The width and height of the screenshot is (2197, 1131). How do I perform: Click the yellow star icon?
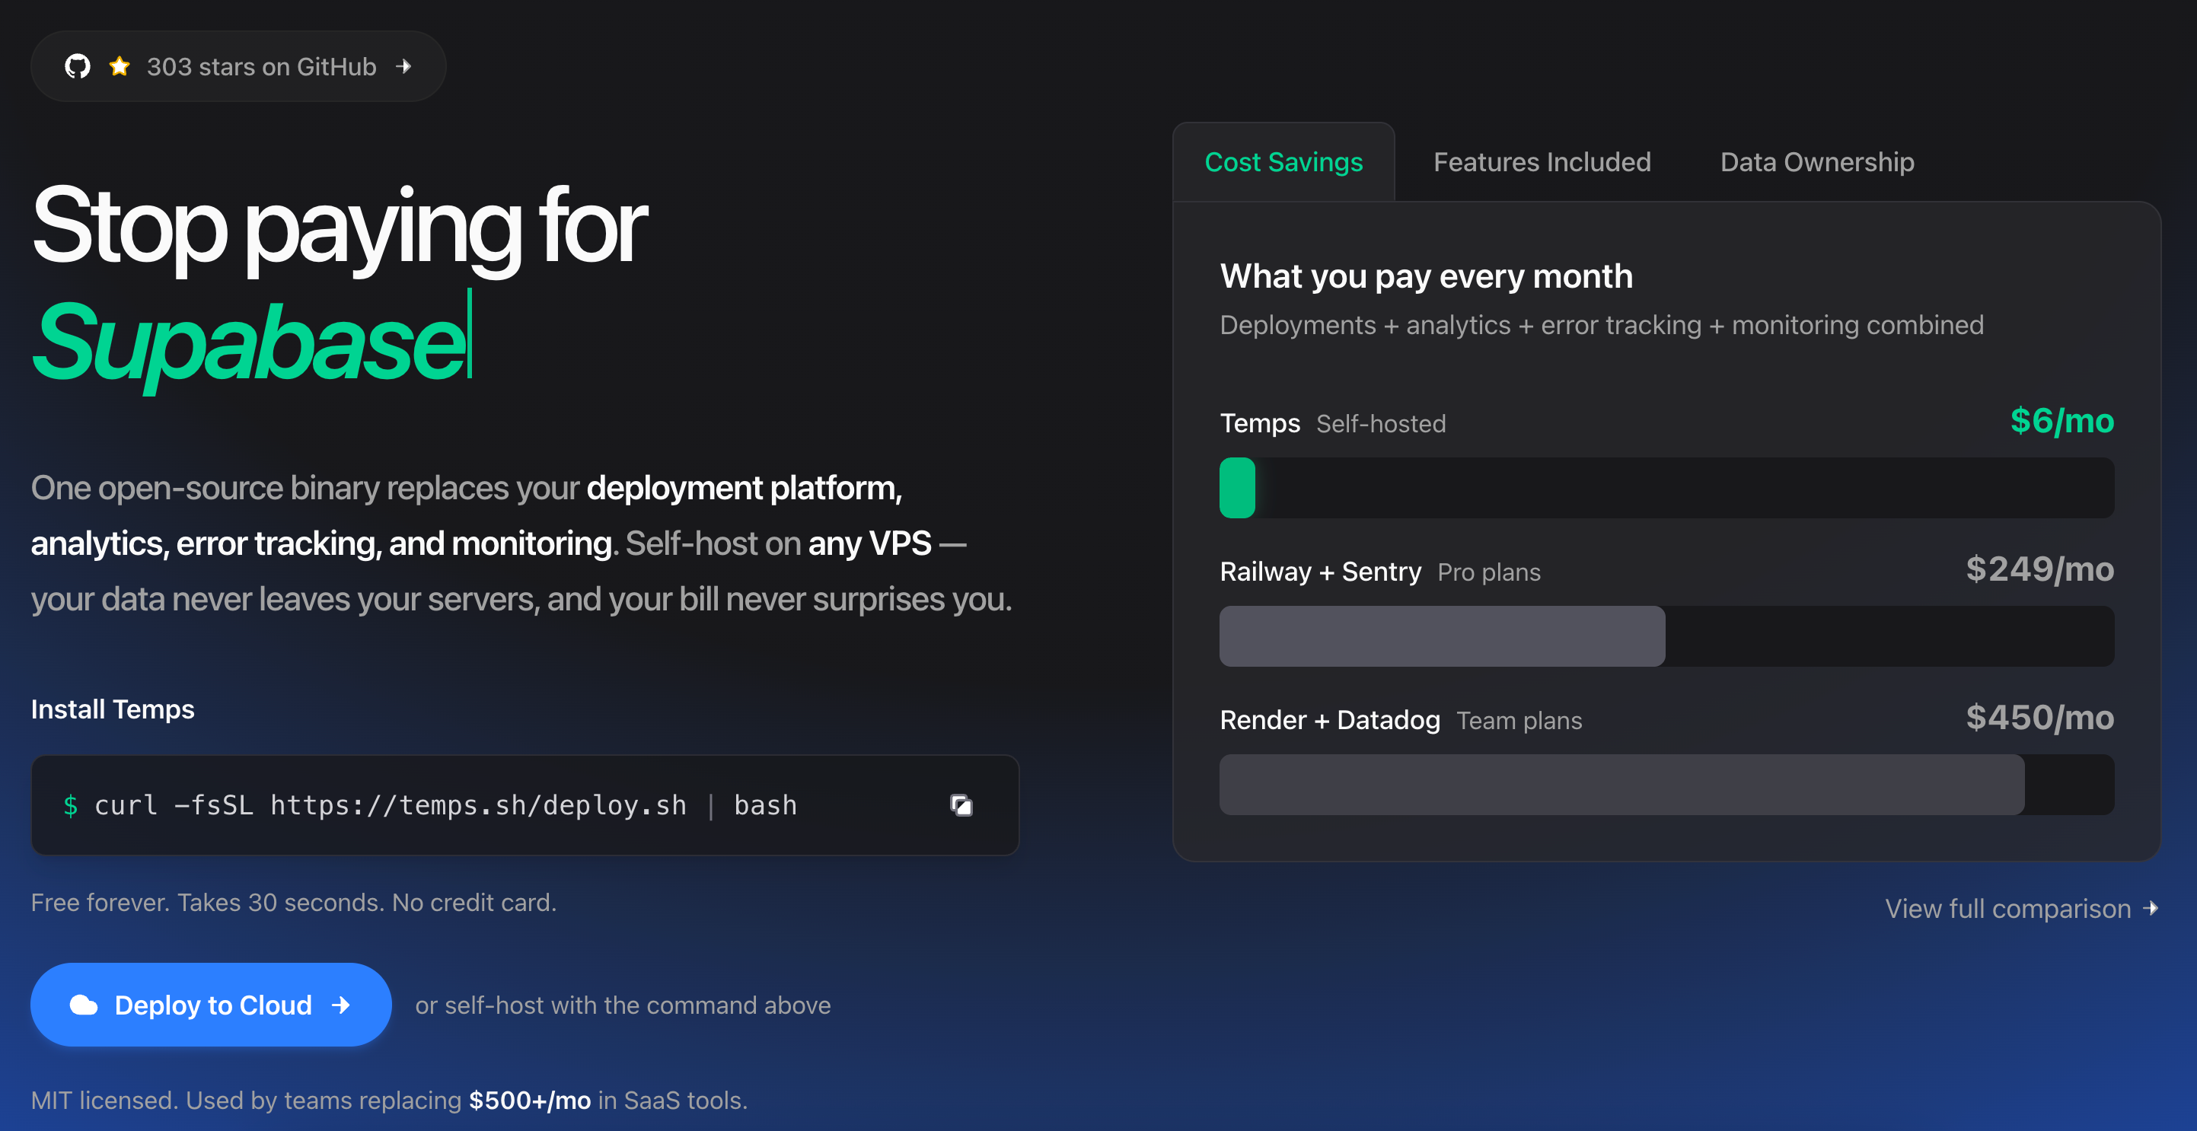(x=120, y=66)
